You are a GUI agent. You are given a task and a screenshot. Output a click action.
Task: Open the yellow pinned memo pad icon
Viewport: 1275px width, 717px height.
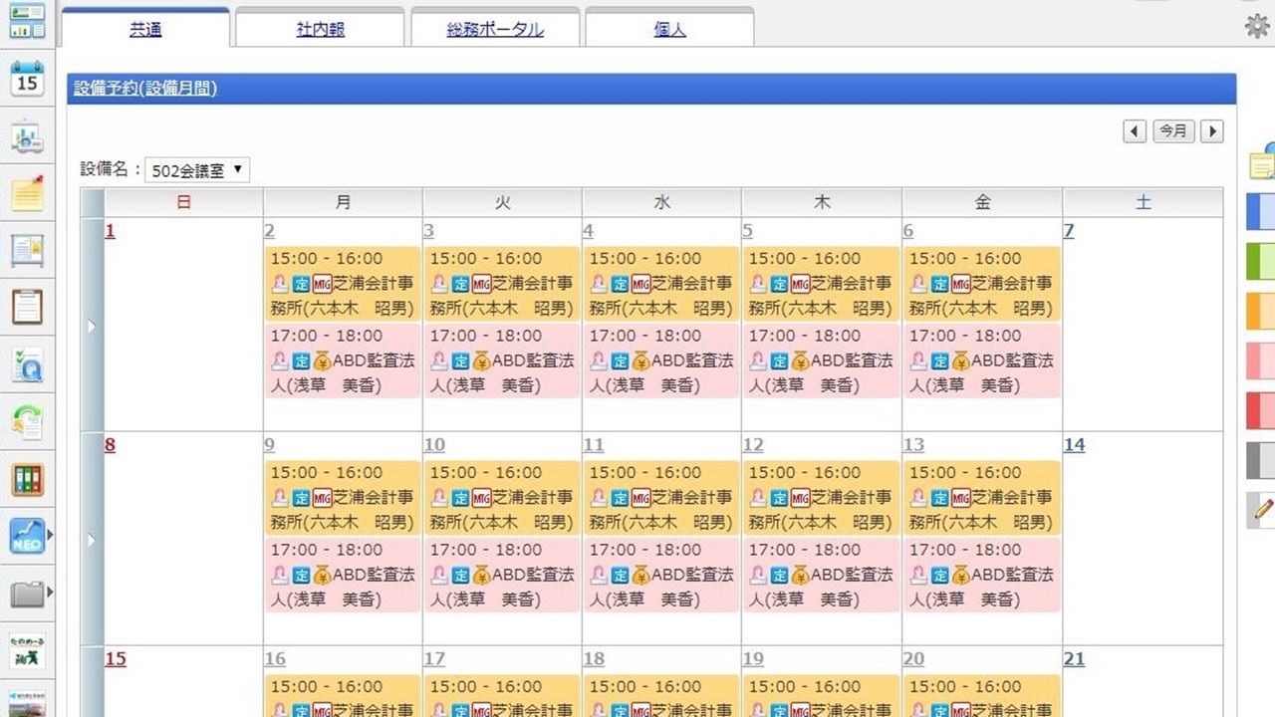(27, 193)
